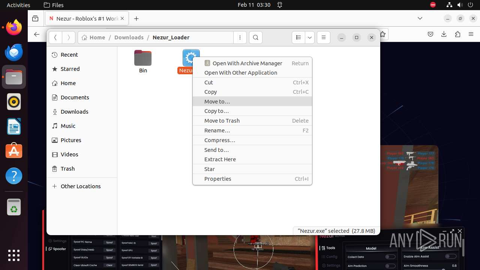
Task: Open LibreOffice Writer from the dock
Action: (14, 126)
